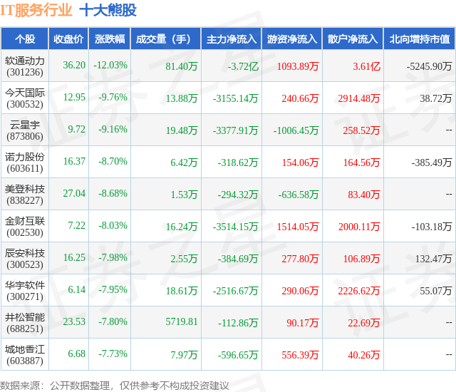This screenshot has width=456, height=392.
Task: Click the 涨跌幅 column header
Action: pos(110,39)
